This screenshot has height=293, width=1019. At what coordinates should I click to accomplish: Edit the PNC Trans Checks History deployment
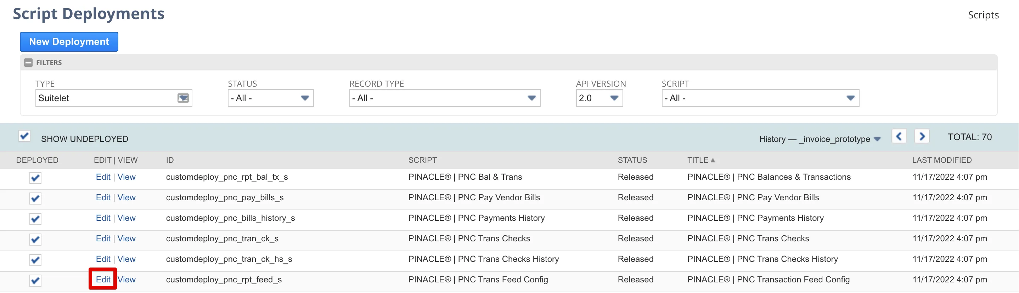click(103, 259)
